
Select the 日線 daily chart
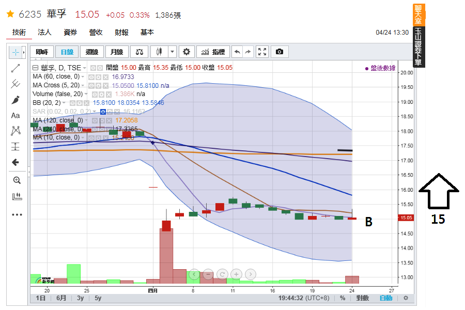(67, 52)
